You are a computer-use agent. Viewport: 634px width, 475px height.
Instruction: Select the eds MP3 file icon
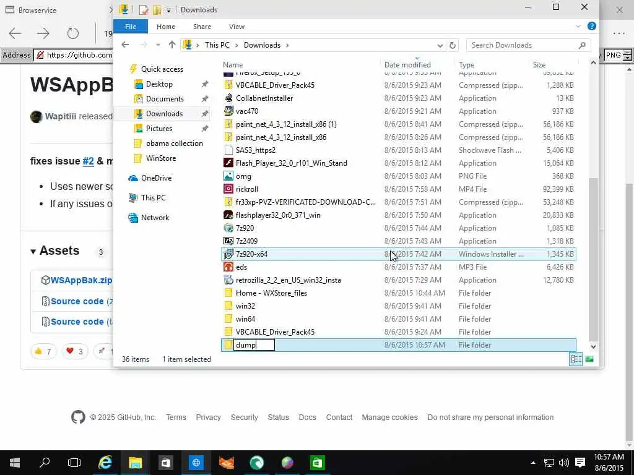click(x=228, y=267)
